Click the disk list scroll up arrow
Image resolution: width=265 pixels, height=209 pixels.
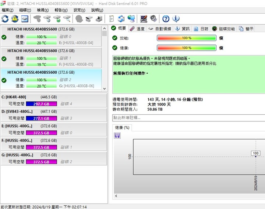tap(105, 28)
